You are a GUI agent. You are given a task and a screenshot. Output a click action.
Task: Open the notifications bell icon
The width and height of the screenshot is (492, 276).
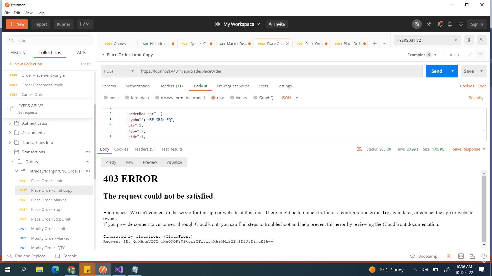(x=450, y=24)
